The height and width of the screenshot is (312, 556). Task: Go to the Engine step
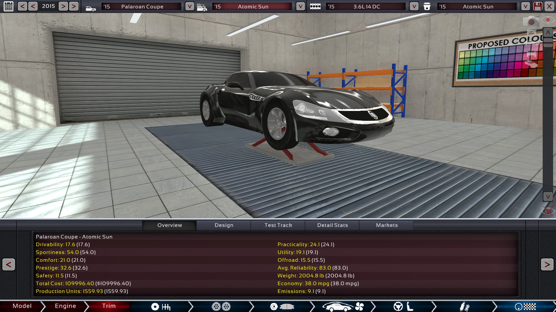click(65, 306)
